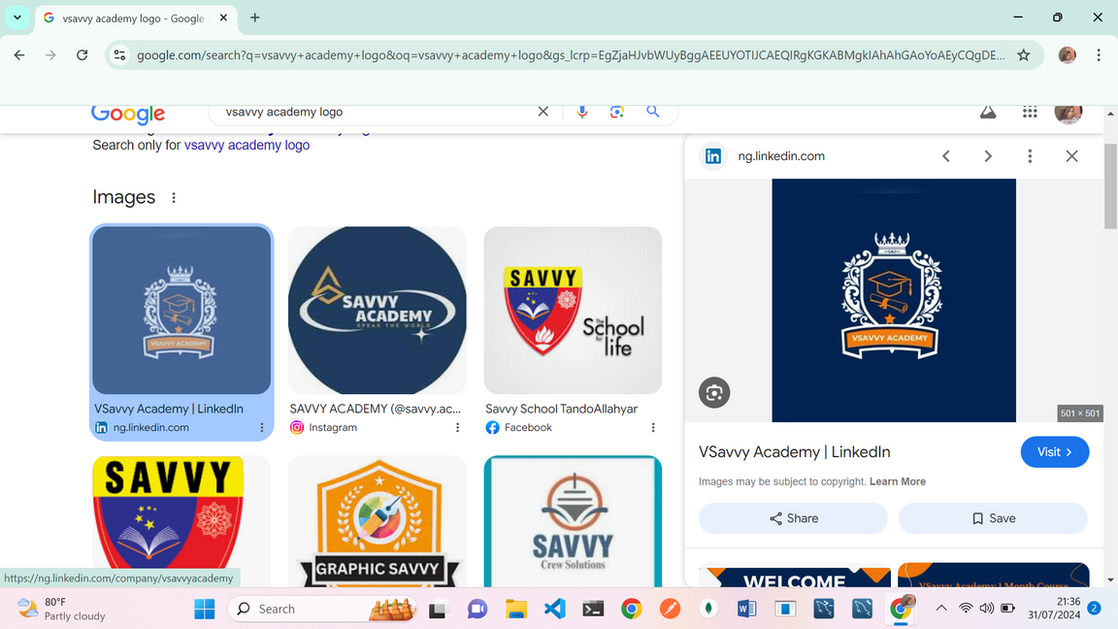
Task: Open options for SAVVY ACADEMY Instagram result
Action: [457, 427]
